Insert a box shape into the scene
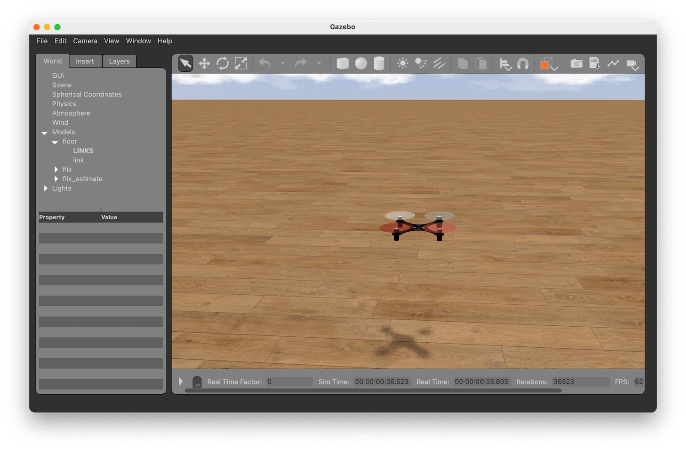The width and height of the screenshot is (686, 451). (x=343, y=63)
